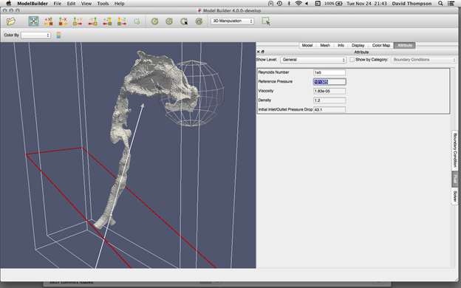Image resolution: width=461 pixels, height=288 pixels.
Task: Activate the rectangle selection tool
Action: coord(266,21)
